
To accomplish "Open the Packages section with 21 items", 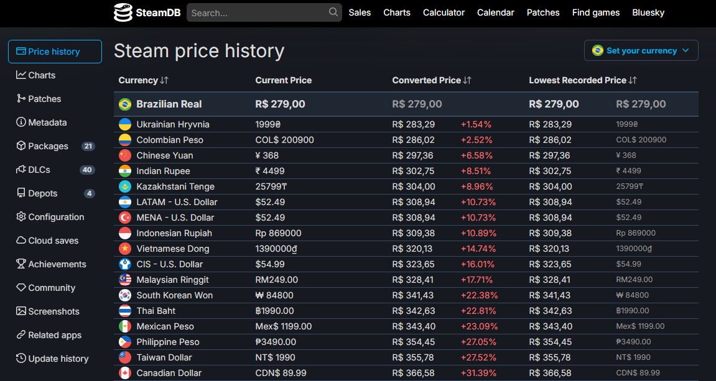I will pyautogui.click(x=49, y=146).
